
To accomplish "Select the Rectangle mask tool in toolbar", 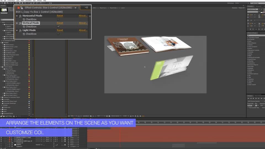I will click(20, 3).
